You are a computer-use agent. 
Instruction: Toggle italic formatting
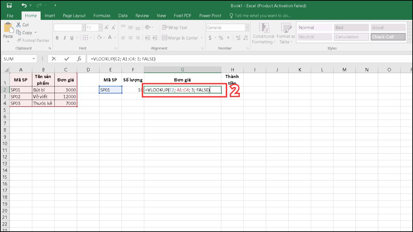pyautogui.click(x=65, y=38)
